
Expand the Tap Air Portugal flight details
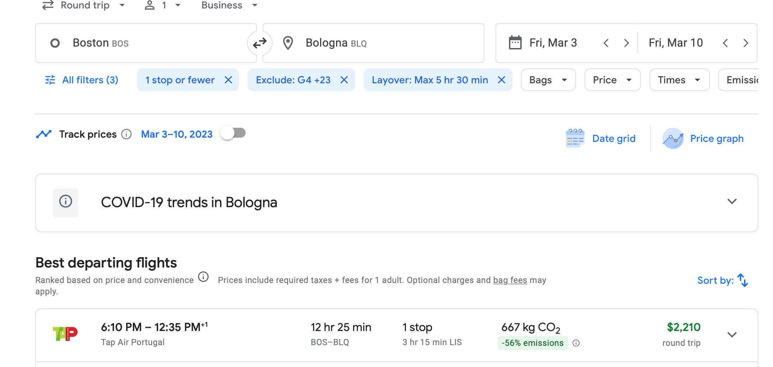(x=732, y=335)
